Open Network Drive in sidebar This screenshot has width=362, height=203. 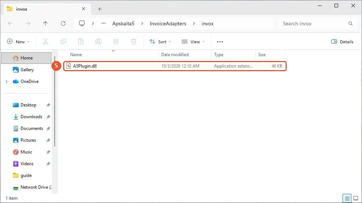(x=36, y=187)
